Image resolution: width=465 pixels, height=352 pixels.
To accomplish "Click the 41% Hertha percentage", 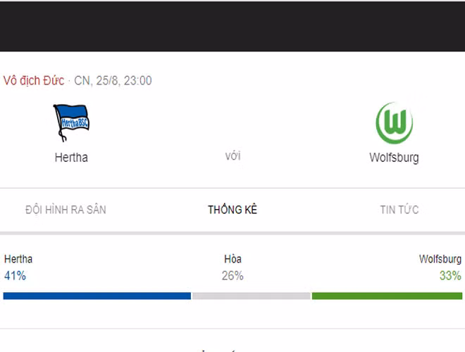I will point(15,275).
